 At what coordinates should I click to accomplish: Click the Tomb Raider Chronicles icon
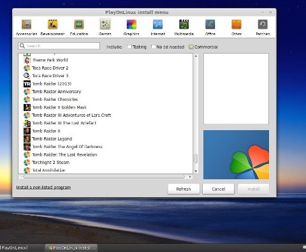27,100
